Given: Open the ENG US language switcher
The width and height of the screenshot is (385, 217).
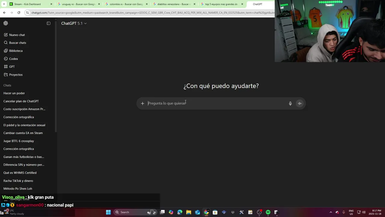Looking at the screenshot, I should pos(351,212).
